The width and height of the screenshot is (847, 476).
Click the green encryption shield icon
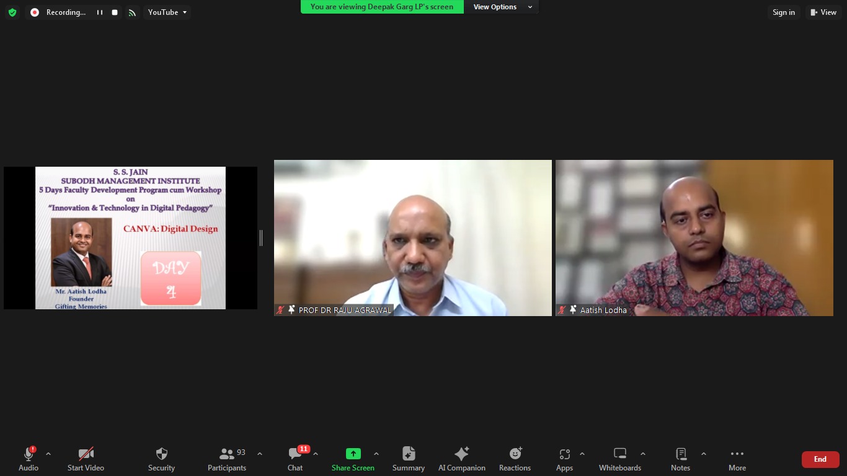coord(12,12)
